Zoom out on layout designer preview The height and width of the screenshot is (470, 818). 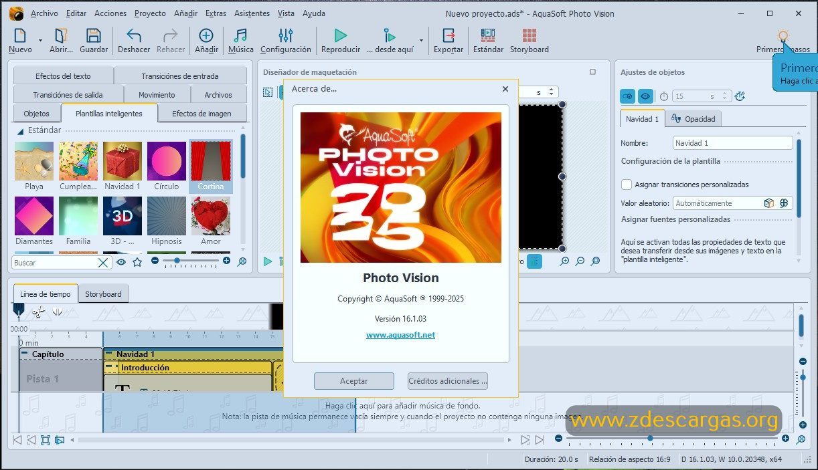pyautogui.click(x=580, y=261)
